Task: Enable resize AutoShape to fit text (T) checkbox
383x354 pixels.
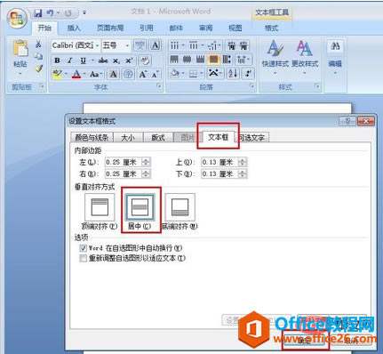Action: [x=84, y=258]
